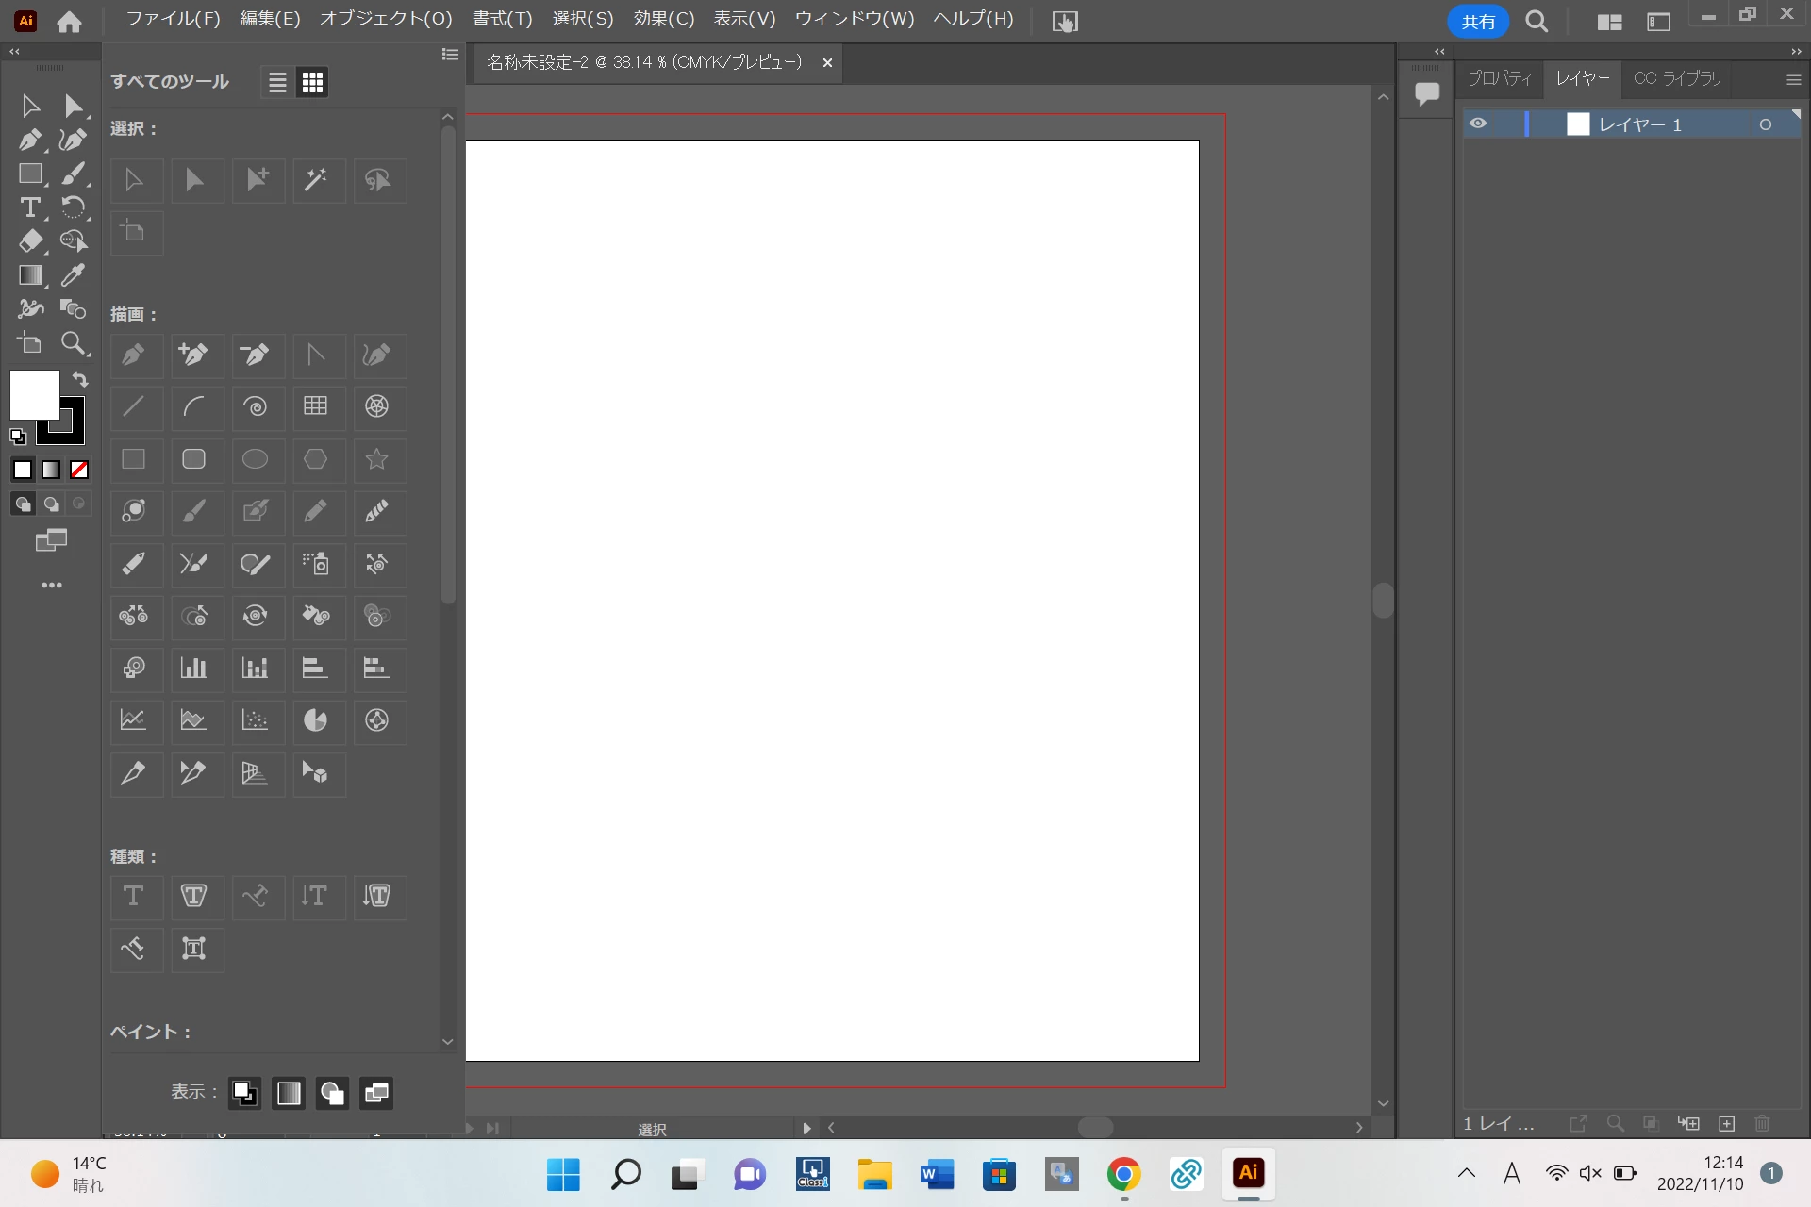Select the Pie Graph tool in All Tools panel
The width and height of the screenshot is (1811, 1207).
click(x=316, y=720)
